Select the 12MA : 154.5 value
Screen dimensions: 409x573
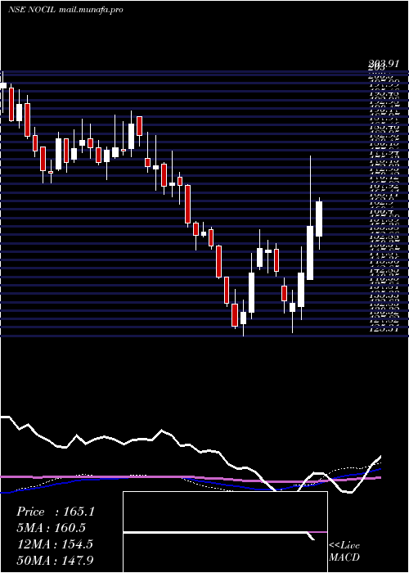tap(55, 544)
